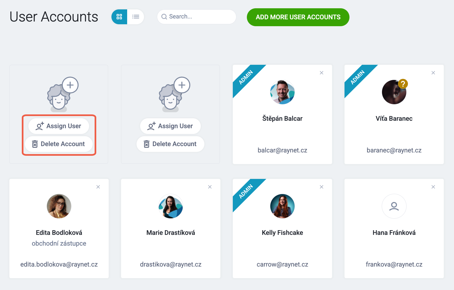Click plus icon on first empty account

pyautogui.click(x=70, y=85)
